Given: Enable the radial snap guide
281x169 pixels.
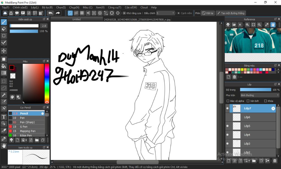Looking at the screenshot, I should (94, 13).
